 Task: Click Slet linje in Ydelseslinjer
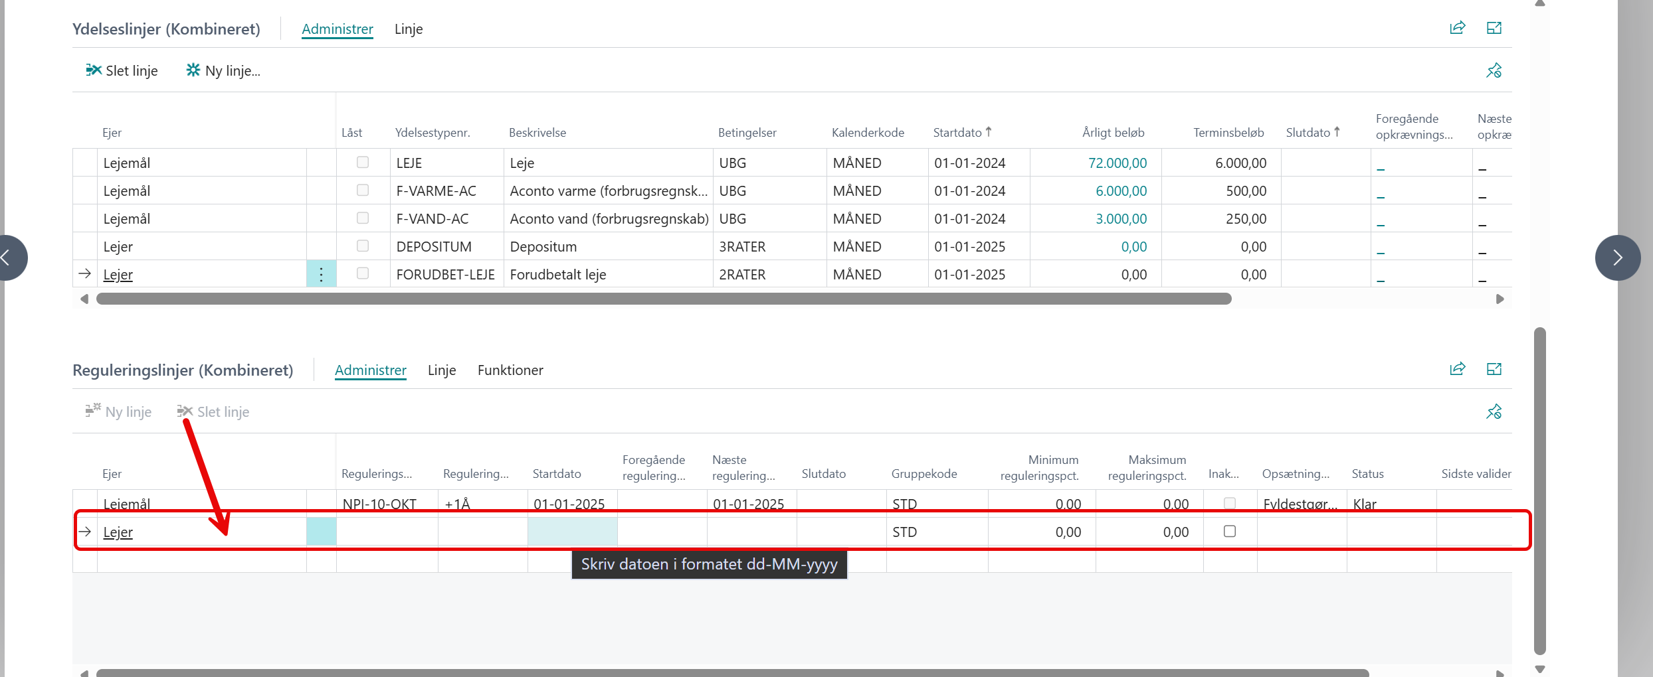tap(122, 71)
